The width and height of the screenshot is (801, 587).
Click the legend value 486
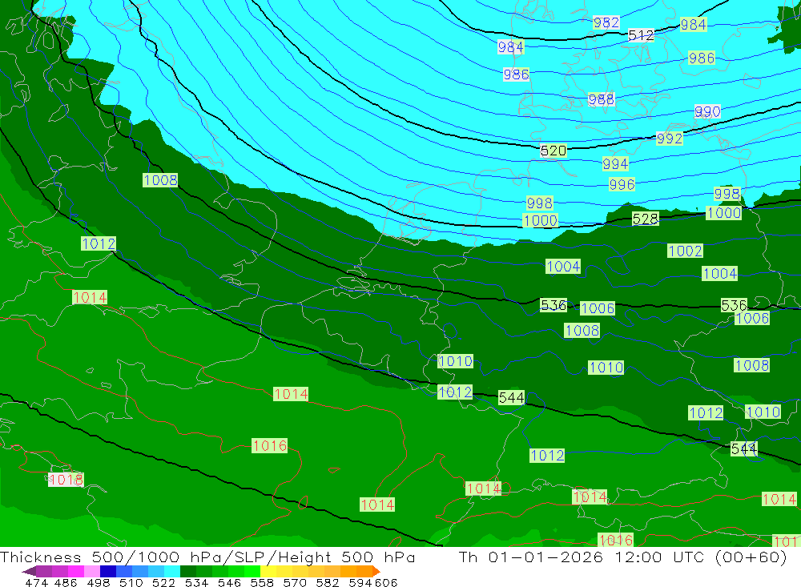point(66,583)
